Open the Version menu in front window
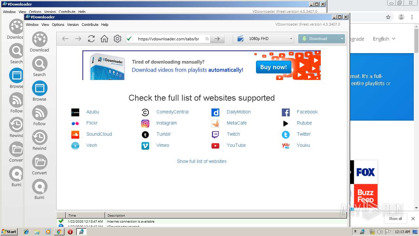Screen dimensions: 419x236 (73, 25)
